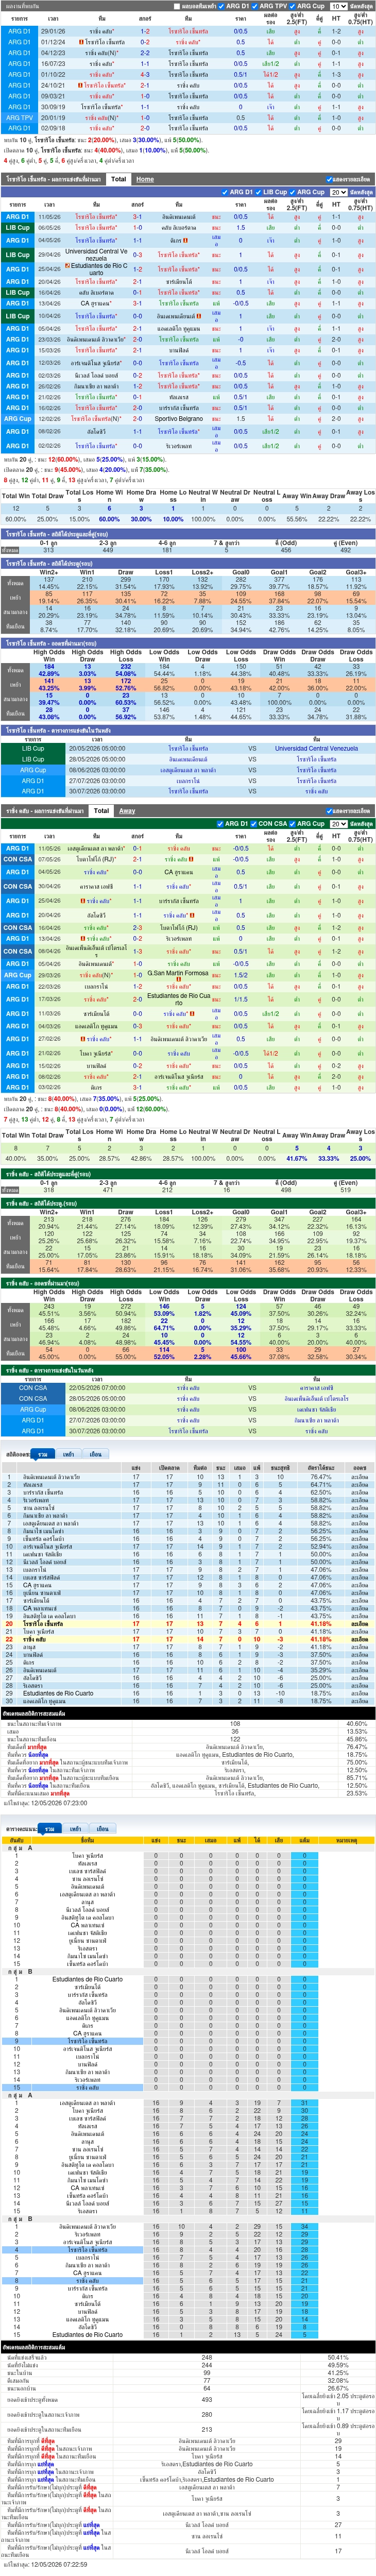
Task: Click the ARG TPV league badge in head-to-head
Action: click(x=19, y=118)
